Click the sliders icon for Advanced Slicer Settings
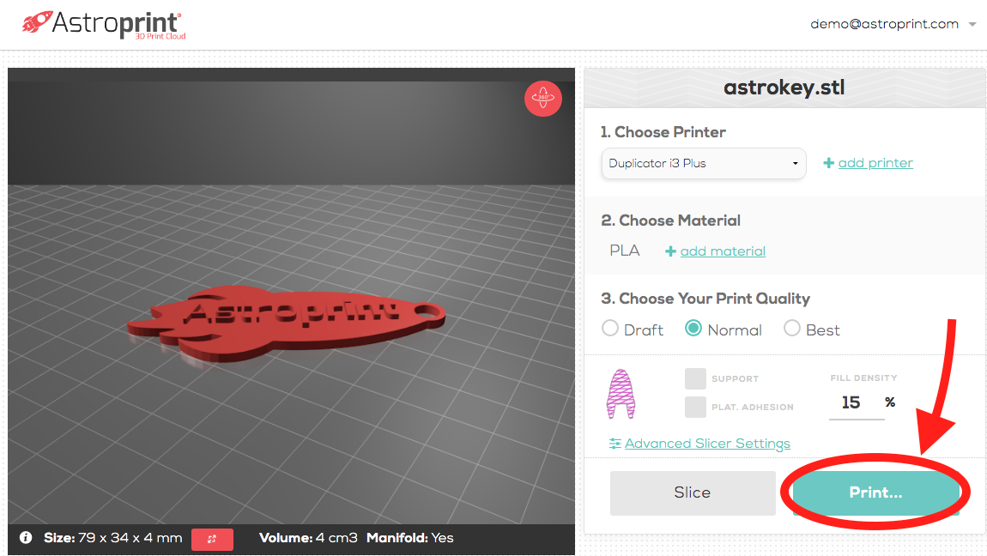 [615, 444]
